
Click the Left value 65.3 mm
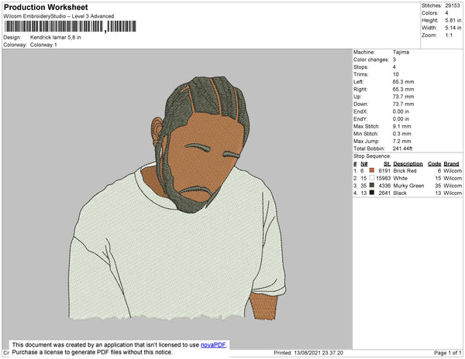pos(403,82)
